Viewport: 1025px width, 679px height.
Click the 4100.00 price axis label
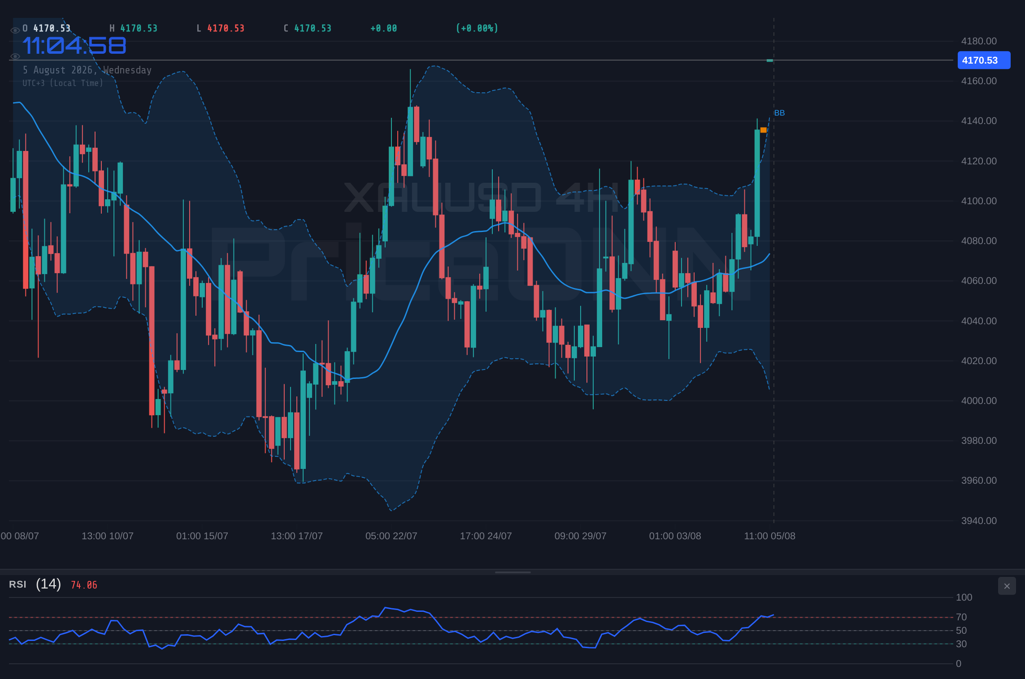click(979, 201)
